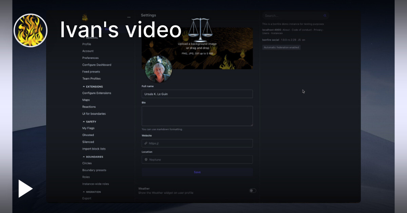Play Ivan's video
Viewport: 407px width, 213px height.
pos(25,189)
